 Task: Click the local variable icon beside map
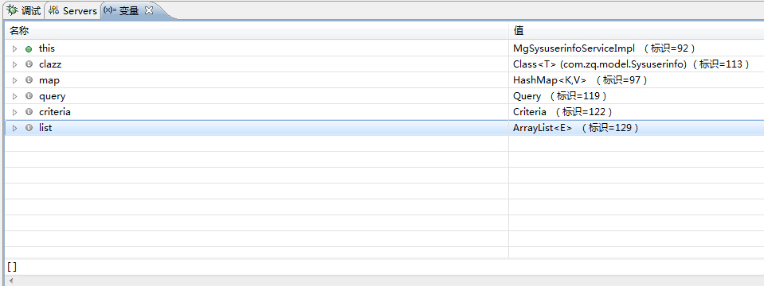tap(29, 80)
